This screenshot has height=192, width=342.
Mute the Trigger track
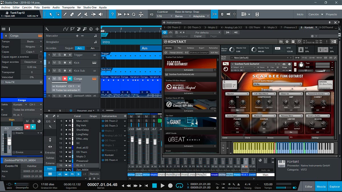tap(54, 55)
